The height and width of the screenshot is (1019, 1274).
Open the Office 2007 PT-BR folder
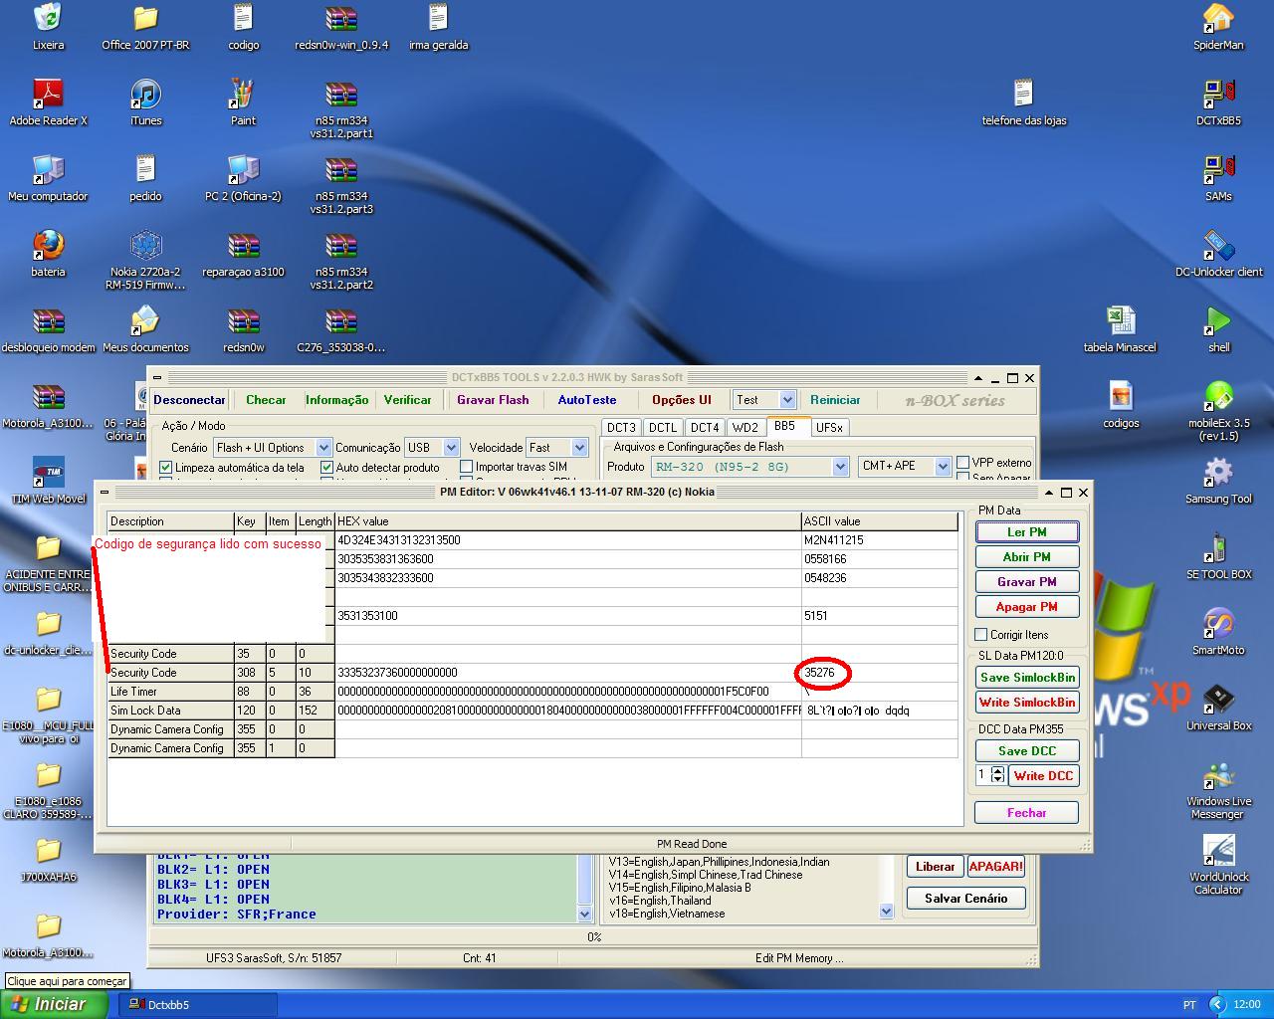145,27
